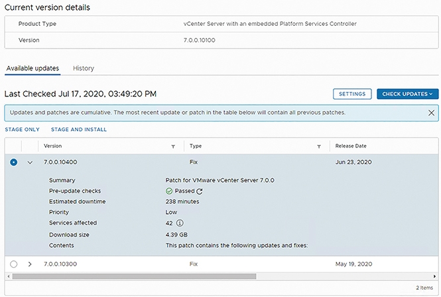Click the embedded Platform Services Controller product type value

[x=270, y=24]
